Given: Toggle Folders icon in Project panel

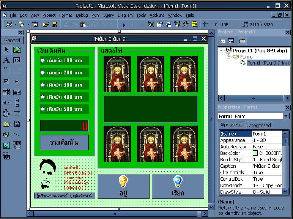Looking at the screenshot, I should click(242, 41).
